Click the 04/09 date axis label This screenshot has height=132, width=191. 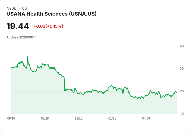[x=146, y=118]
